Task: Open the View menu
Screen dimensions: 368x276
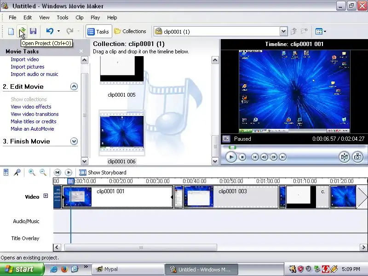Action: tap(44, 17)
